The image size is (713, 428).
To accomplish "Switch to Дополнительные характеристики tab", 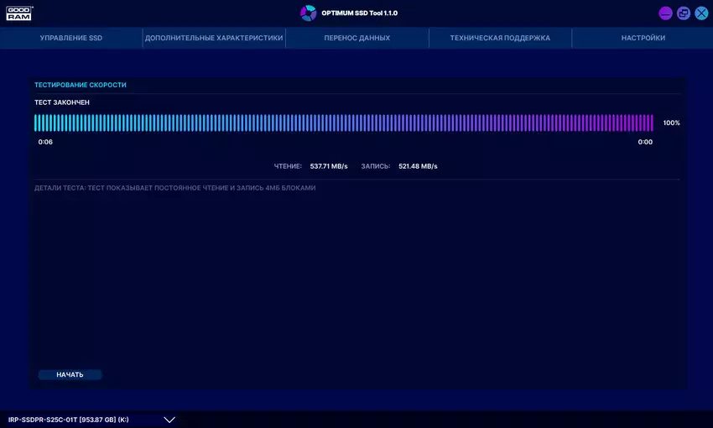I will 214,38.
